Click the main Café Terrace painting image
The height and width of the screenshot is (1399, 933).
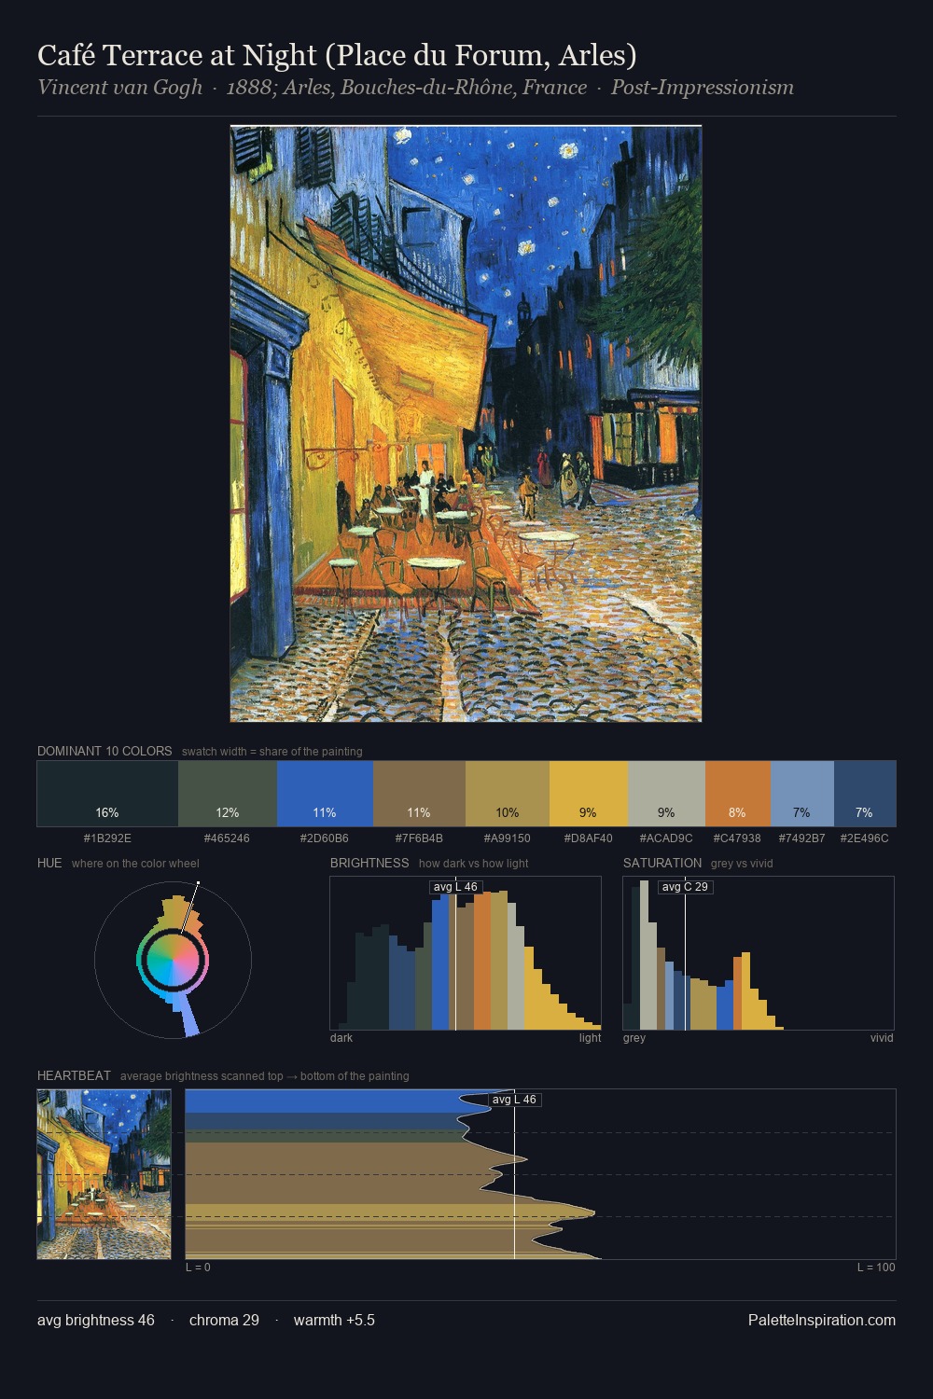pos(466,423)
